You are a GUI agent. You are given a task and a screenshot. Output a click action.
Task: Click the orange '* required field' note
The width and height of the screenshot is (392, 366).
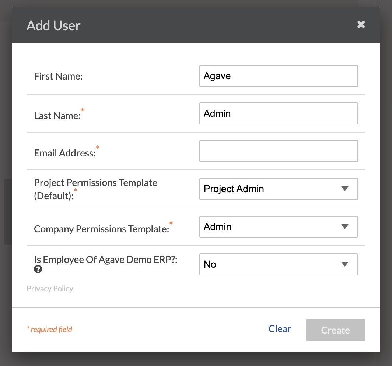click(49, 330)
